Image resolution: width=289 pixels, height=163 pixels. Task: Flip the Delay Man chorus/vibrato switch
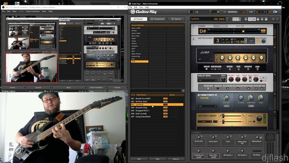click(x=250, y=79)
